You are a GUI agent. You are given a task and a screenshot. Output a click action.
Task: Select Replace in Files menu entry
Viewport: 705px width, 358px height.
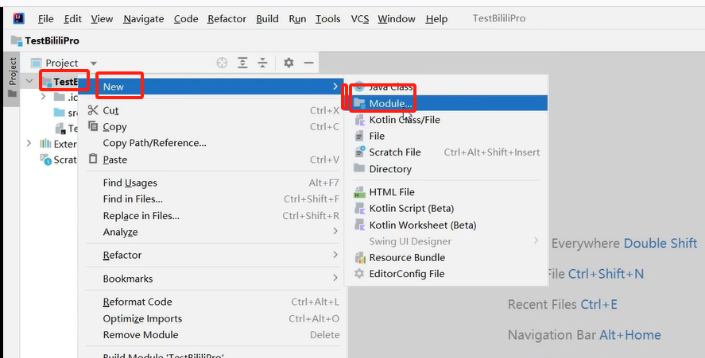[213, 216]
